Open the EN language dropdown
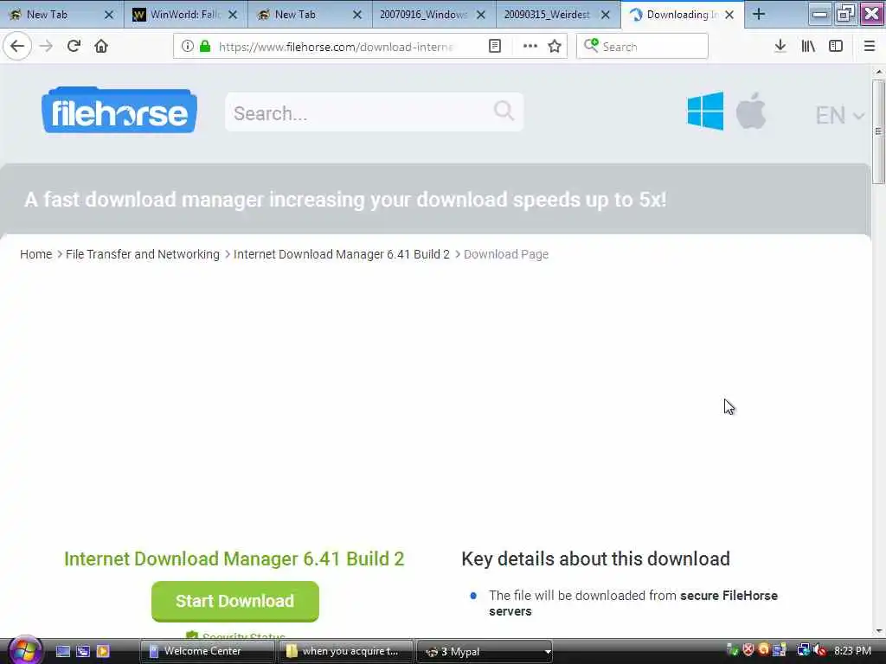This screenshot has width=886, height=664. [x=839, y=115]
